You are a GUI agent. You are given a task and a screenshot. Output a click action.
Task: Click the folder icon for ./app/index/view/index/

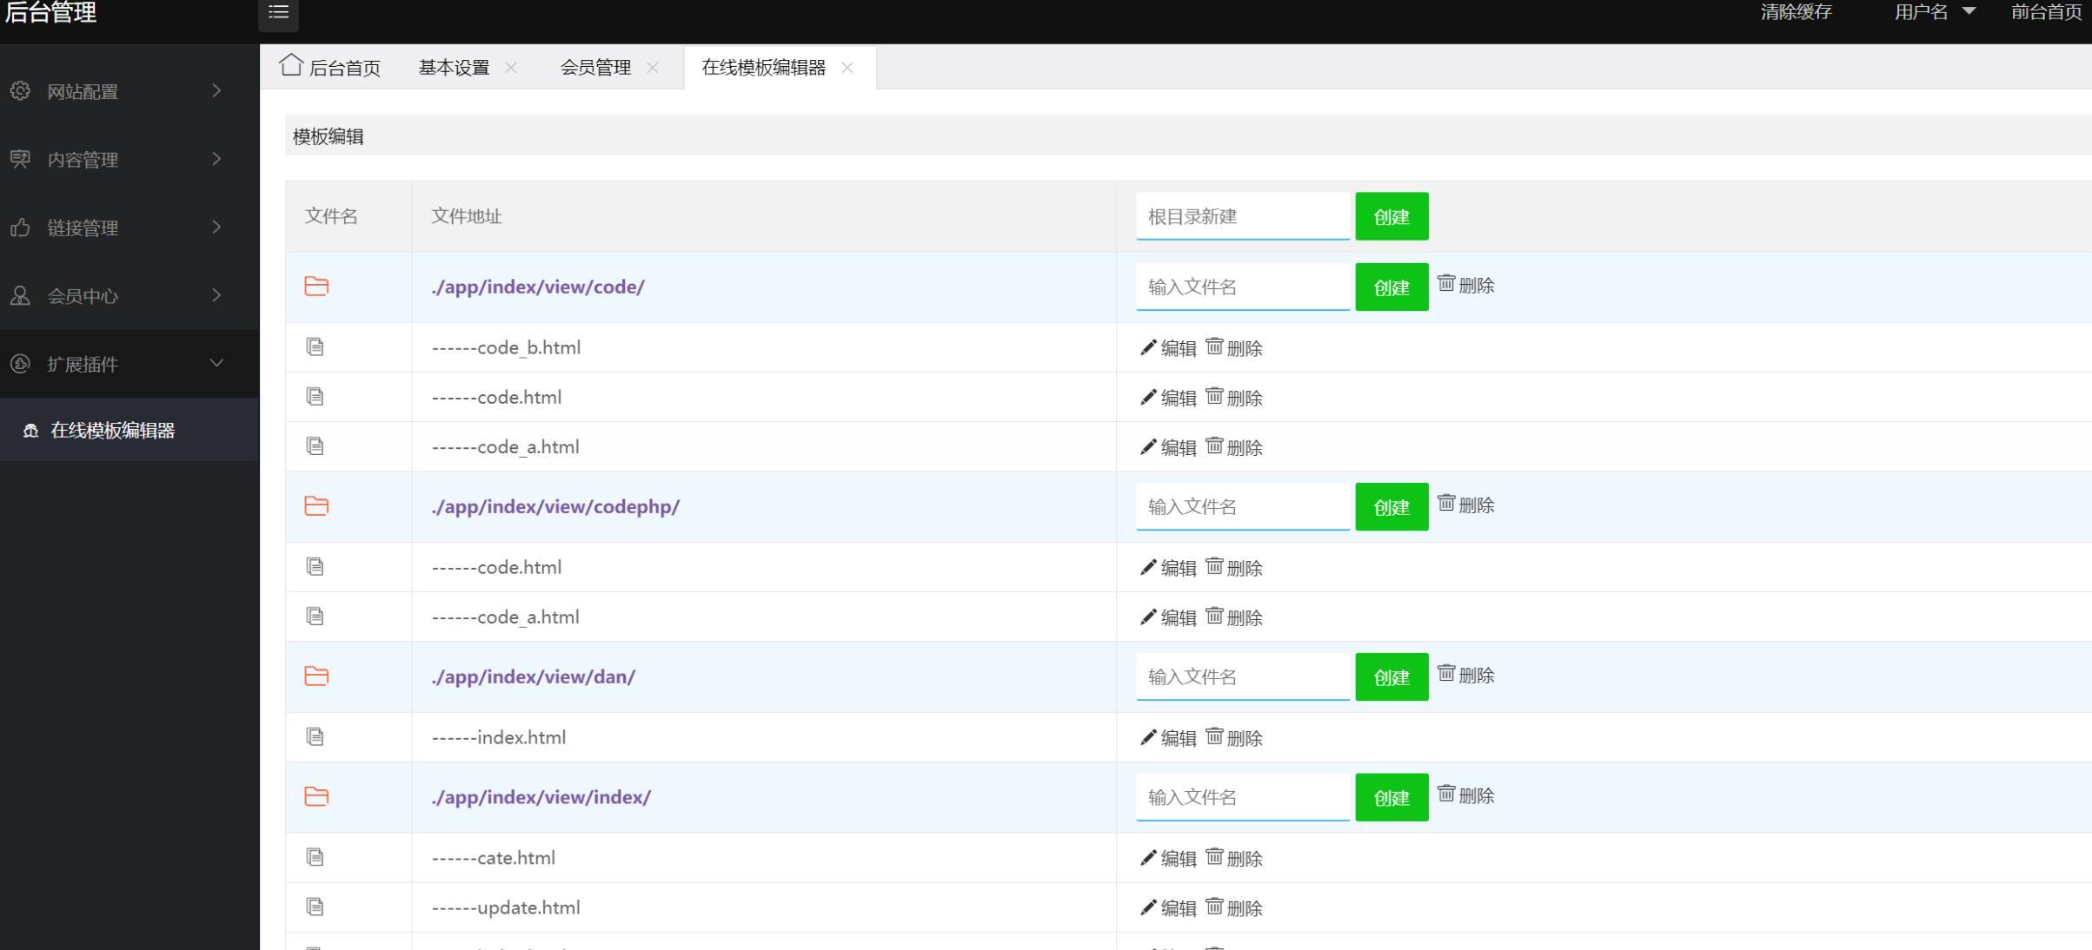click(316, 796)
